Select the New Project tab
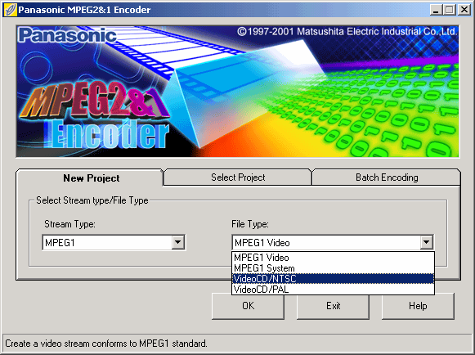 tap(91, 178)
